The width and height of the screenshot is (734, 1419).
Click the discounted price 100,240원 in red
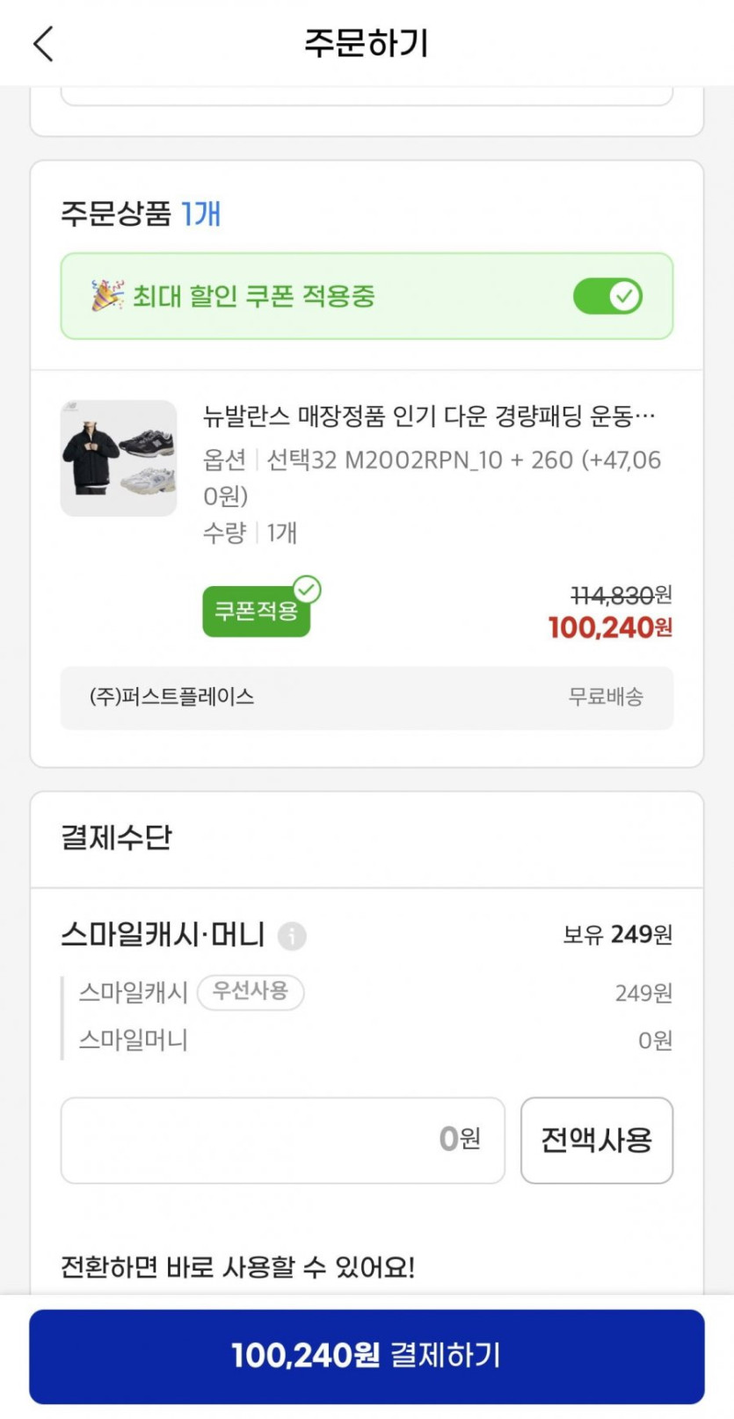coord(610,627)
